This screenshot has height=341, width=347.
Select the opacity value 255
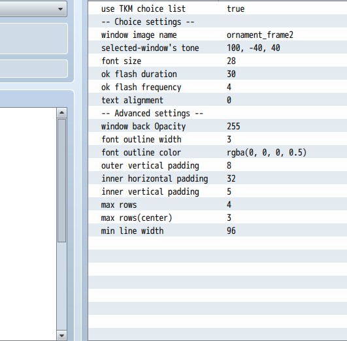(x=233, y=127)
